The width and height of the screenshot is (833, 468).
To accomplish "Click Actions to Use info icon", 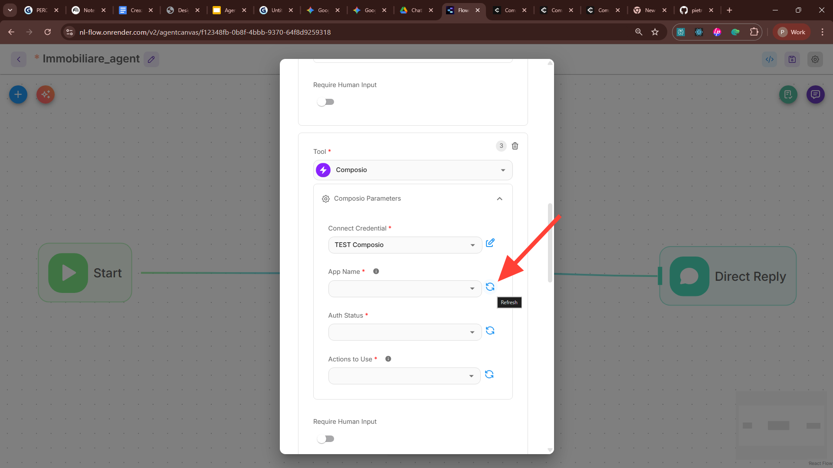I will pos(388,359).
